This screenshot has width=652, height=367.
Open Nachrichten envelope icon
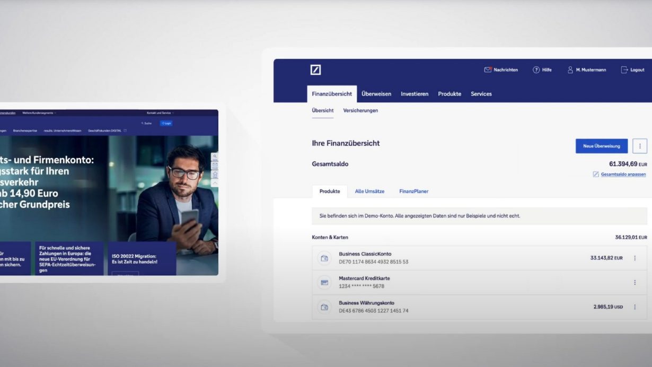488,70
